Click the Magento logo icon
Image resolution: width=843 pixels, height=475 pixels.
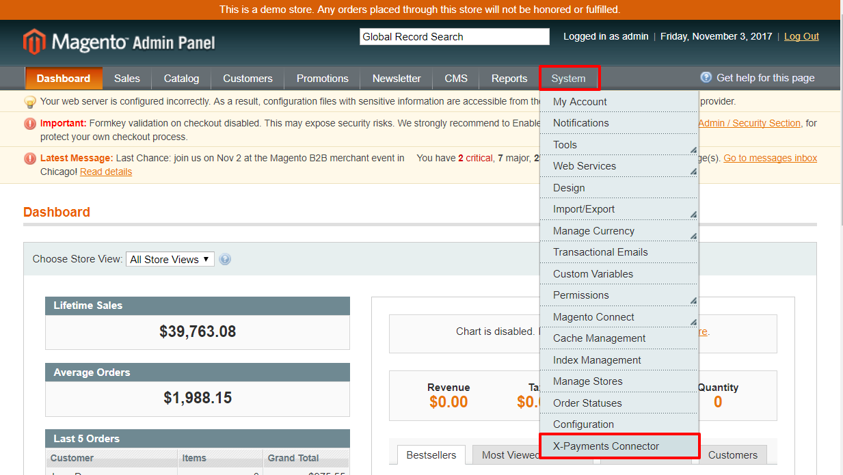34,42
